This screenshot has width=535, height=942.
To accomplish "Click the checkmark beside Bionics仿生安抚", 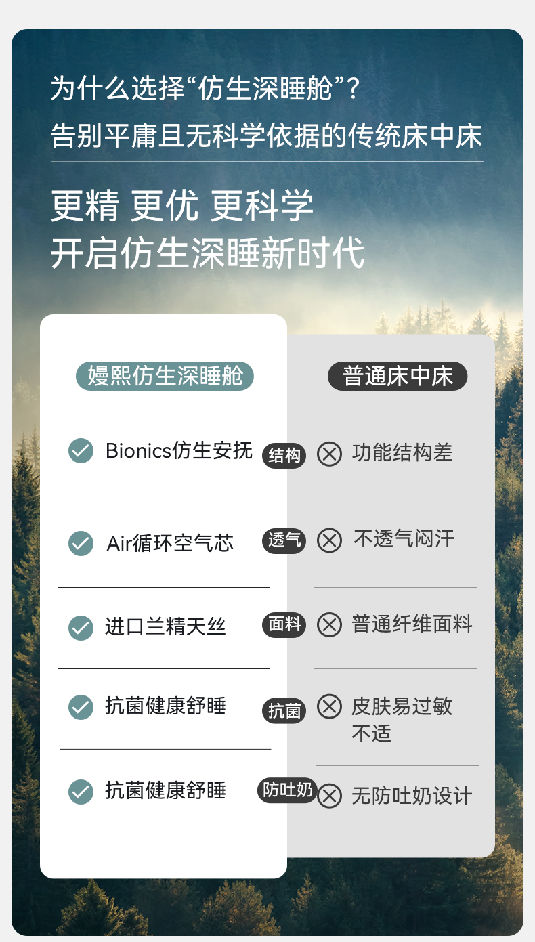I will click(x=81, y=451).
